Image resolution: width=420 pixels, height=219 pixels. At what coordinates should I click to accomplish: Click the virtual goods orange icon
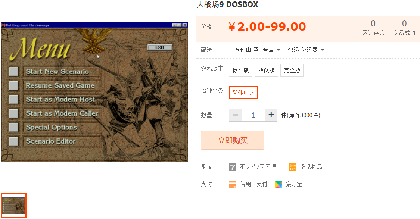(x=292, y=167)
